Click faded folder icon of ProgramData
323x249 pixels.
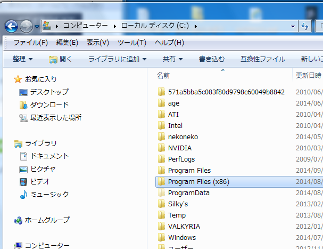[161, 192]
